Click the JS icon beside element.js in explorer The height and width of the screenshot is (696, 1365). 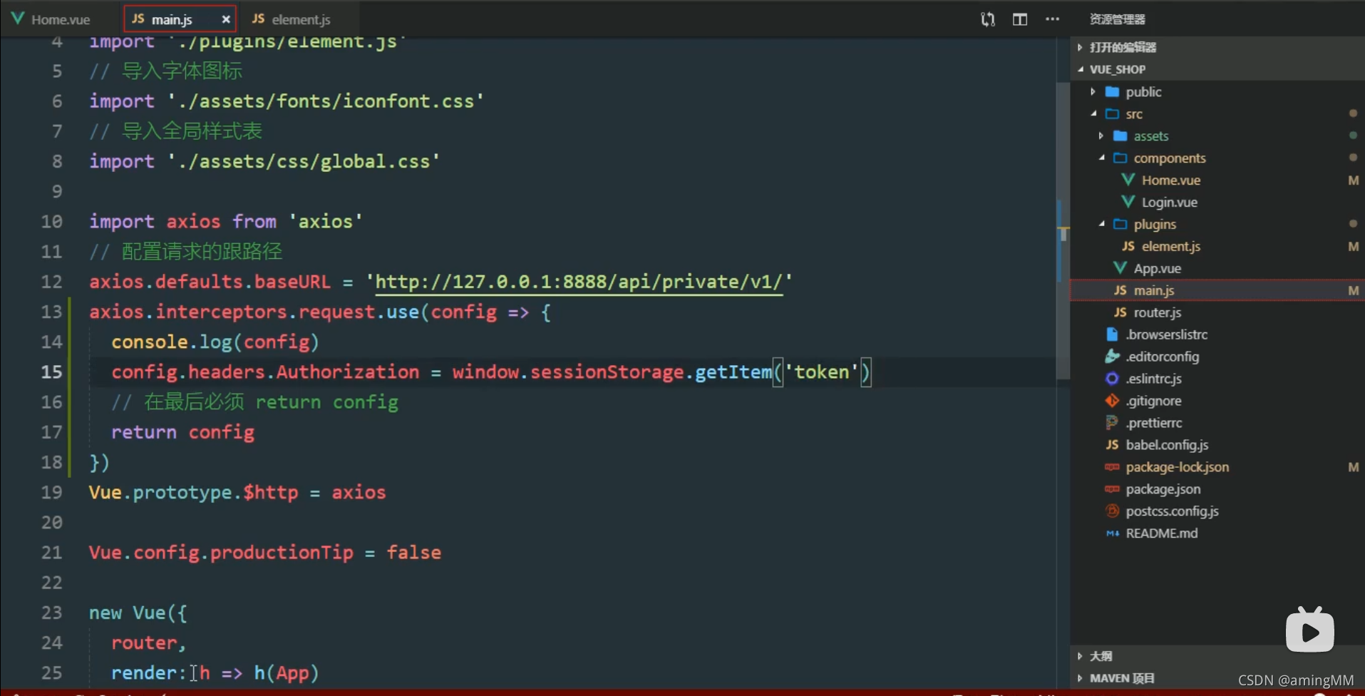coord(1128,246)
